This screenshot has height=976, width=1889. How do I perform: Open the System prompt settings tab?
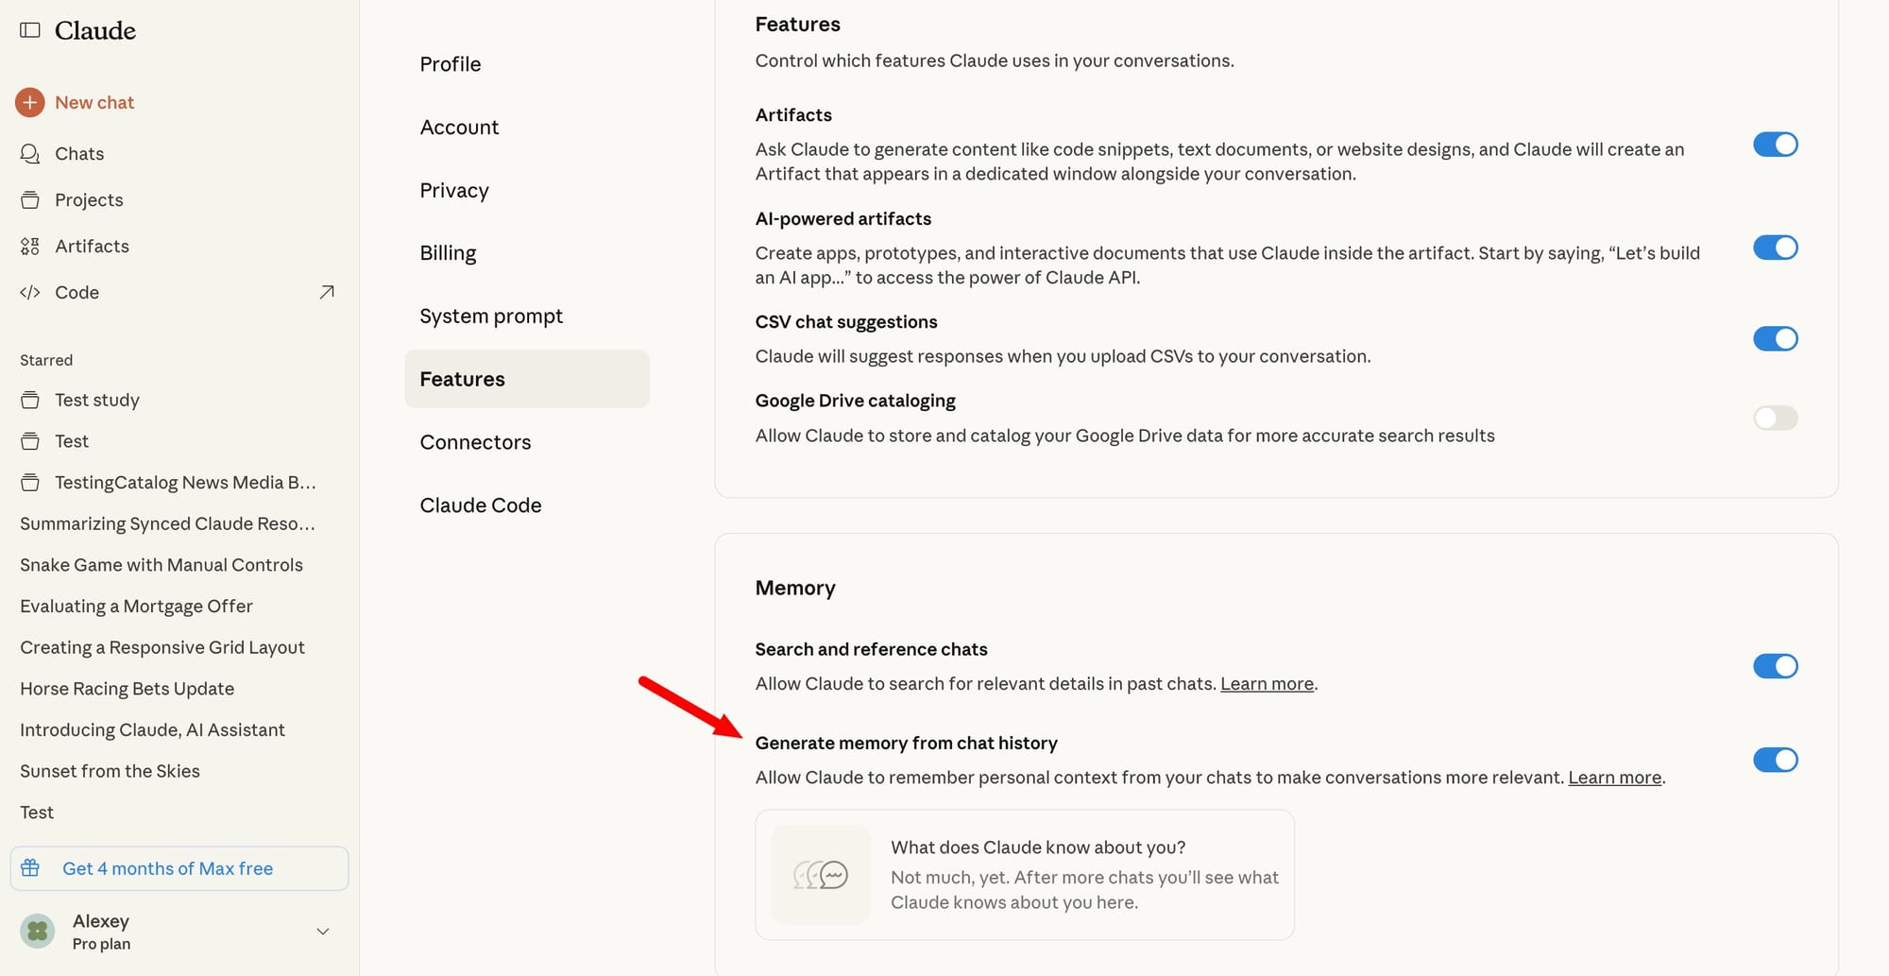(x=491, y=317)
